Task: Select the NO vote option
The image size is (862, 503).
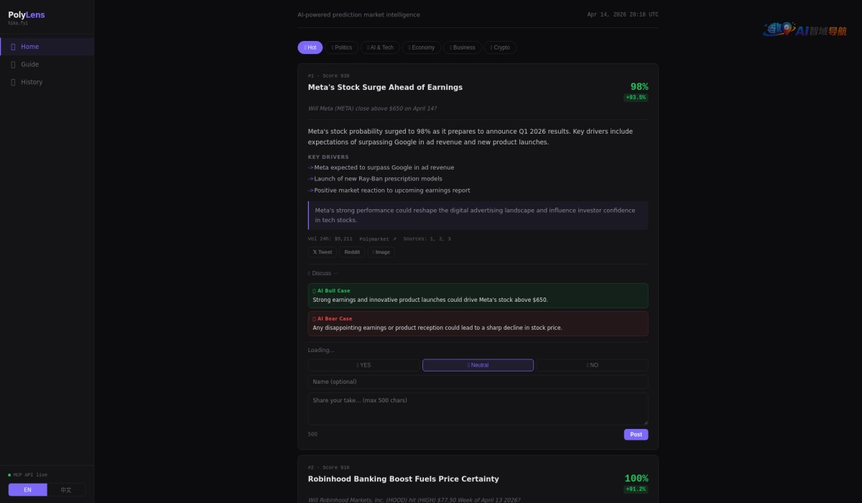Action: [x=592, y=365]
